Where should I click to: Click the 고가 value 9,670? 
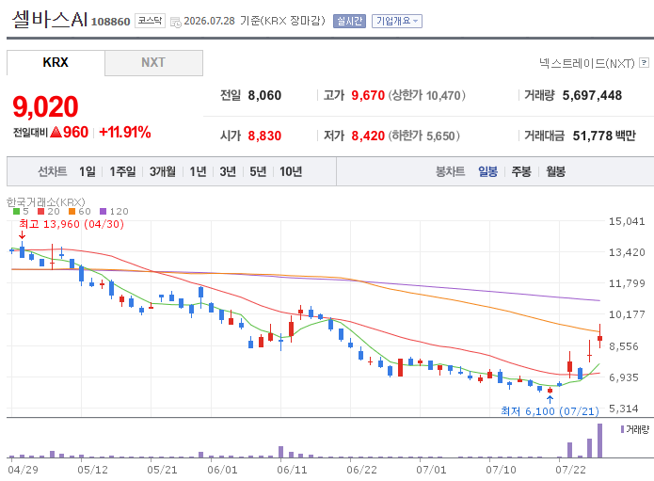pyautogui.click(x=368, y=95)
